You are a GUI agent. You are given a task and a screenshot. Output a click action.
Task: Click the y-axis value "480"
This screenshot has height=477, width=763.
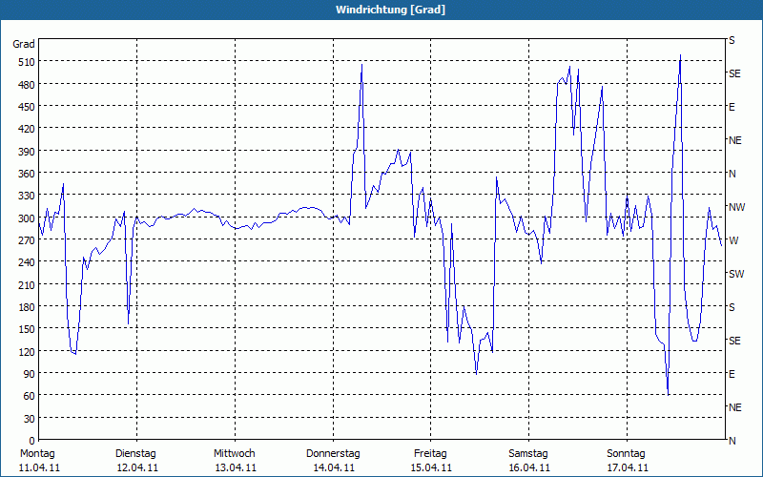27,85
